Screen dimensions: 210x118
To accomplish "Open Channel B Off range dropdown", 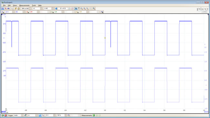I will pos(38,12).
